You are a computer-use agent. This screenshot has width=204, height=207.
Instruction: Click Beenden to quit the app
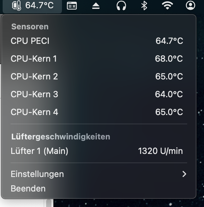click(28, 189)
